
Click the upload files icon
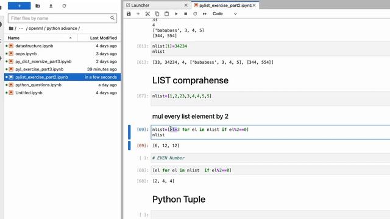51,5
